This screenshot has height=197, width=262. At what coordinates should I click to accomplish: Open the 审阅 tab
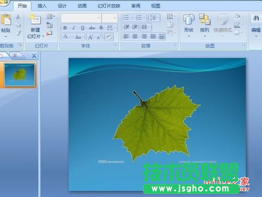[x=136, y=6]
